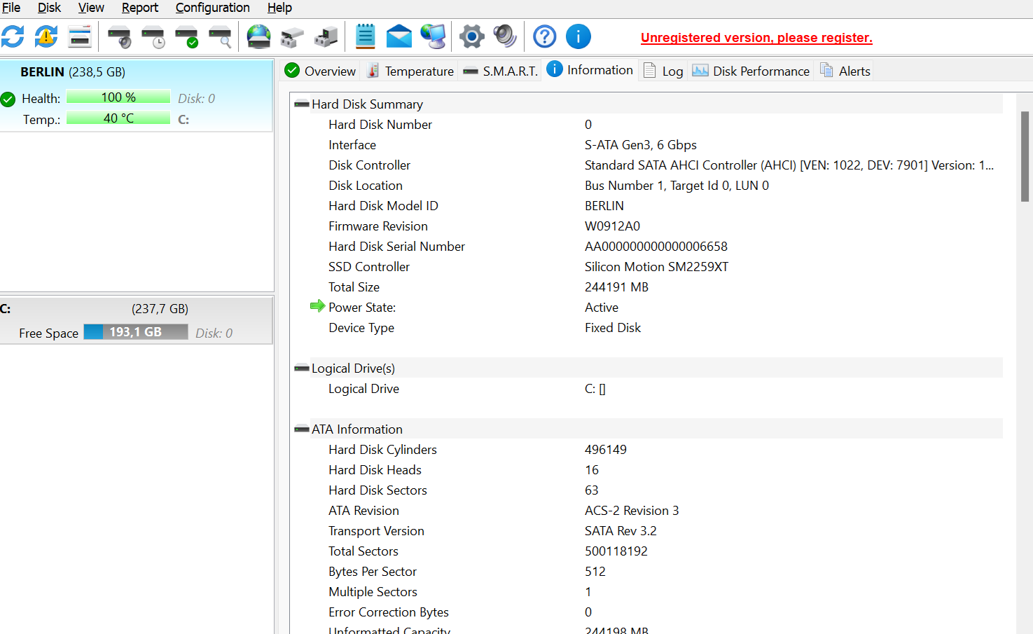Click the disk with magnifying glass icon
Viewport: 1033px width, 634px height.
point(221,36)
